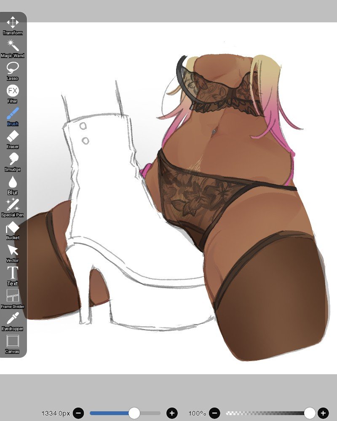The image size is (337, 421).
Task: Decrease brush size with minus button
Action: (x=79, y=413)
